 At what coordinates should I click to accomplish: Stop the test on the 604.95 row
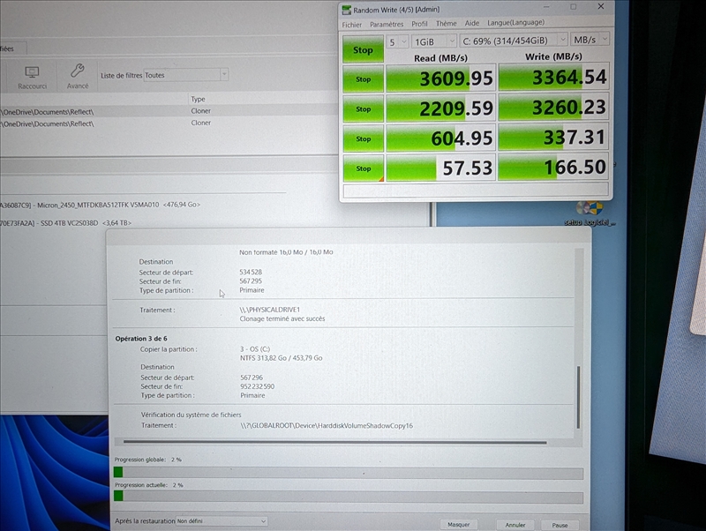pos(363,138)
